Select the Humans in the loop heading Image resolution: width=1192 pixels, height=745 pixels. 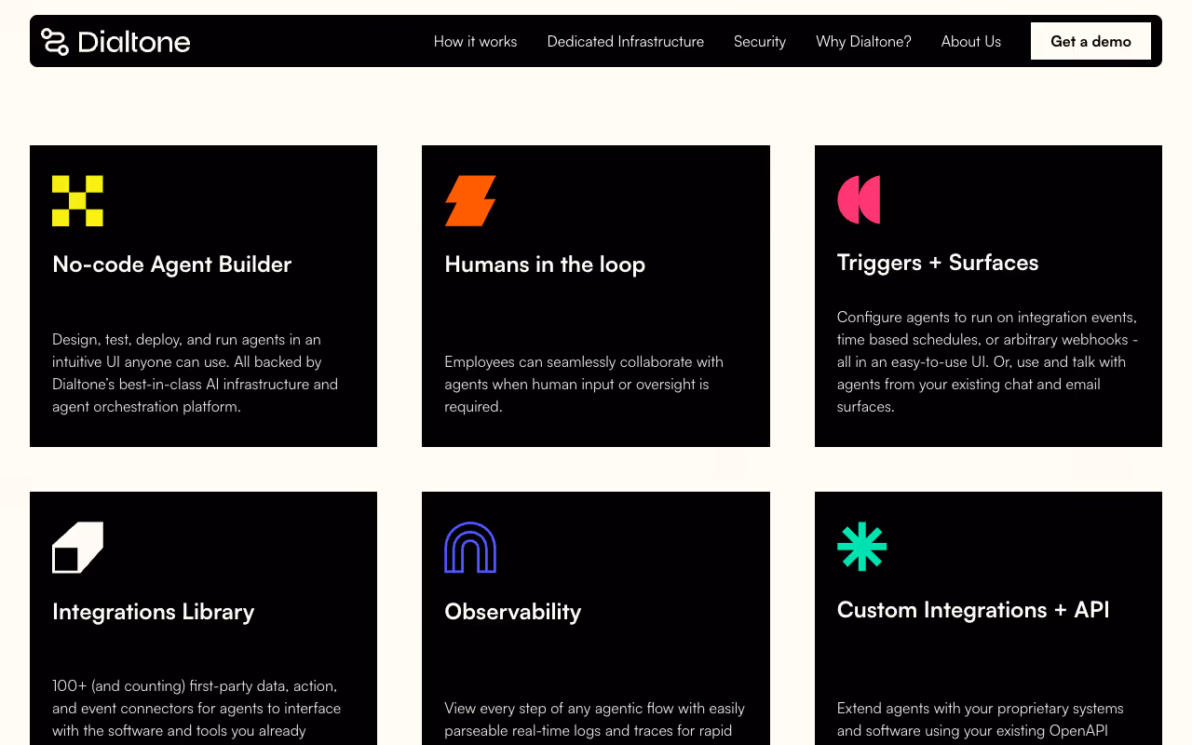pyautogui.click(x=545, y=264)
